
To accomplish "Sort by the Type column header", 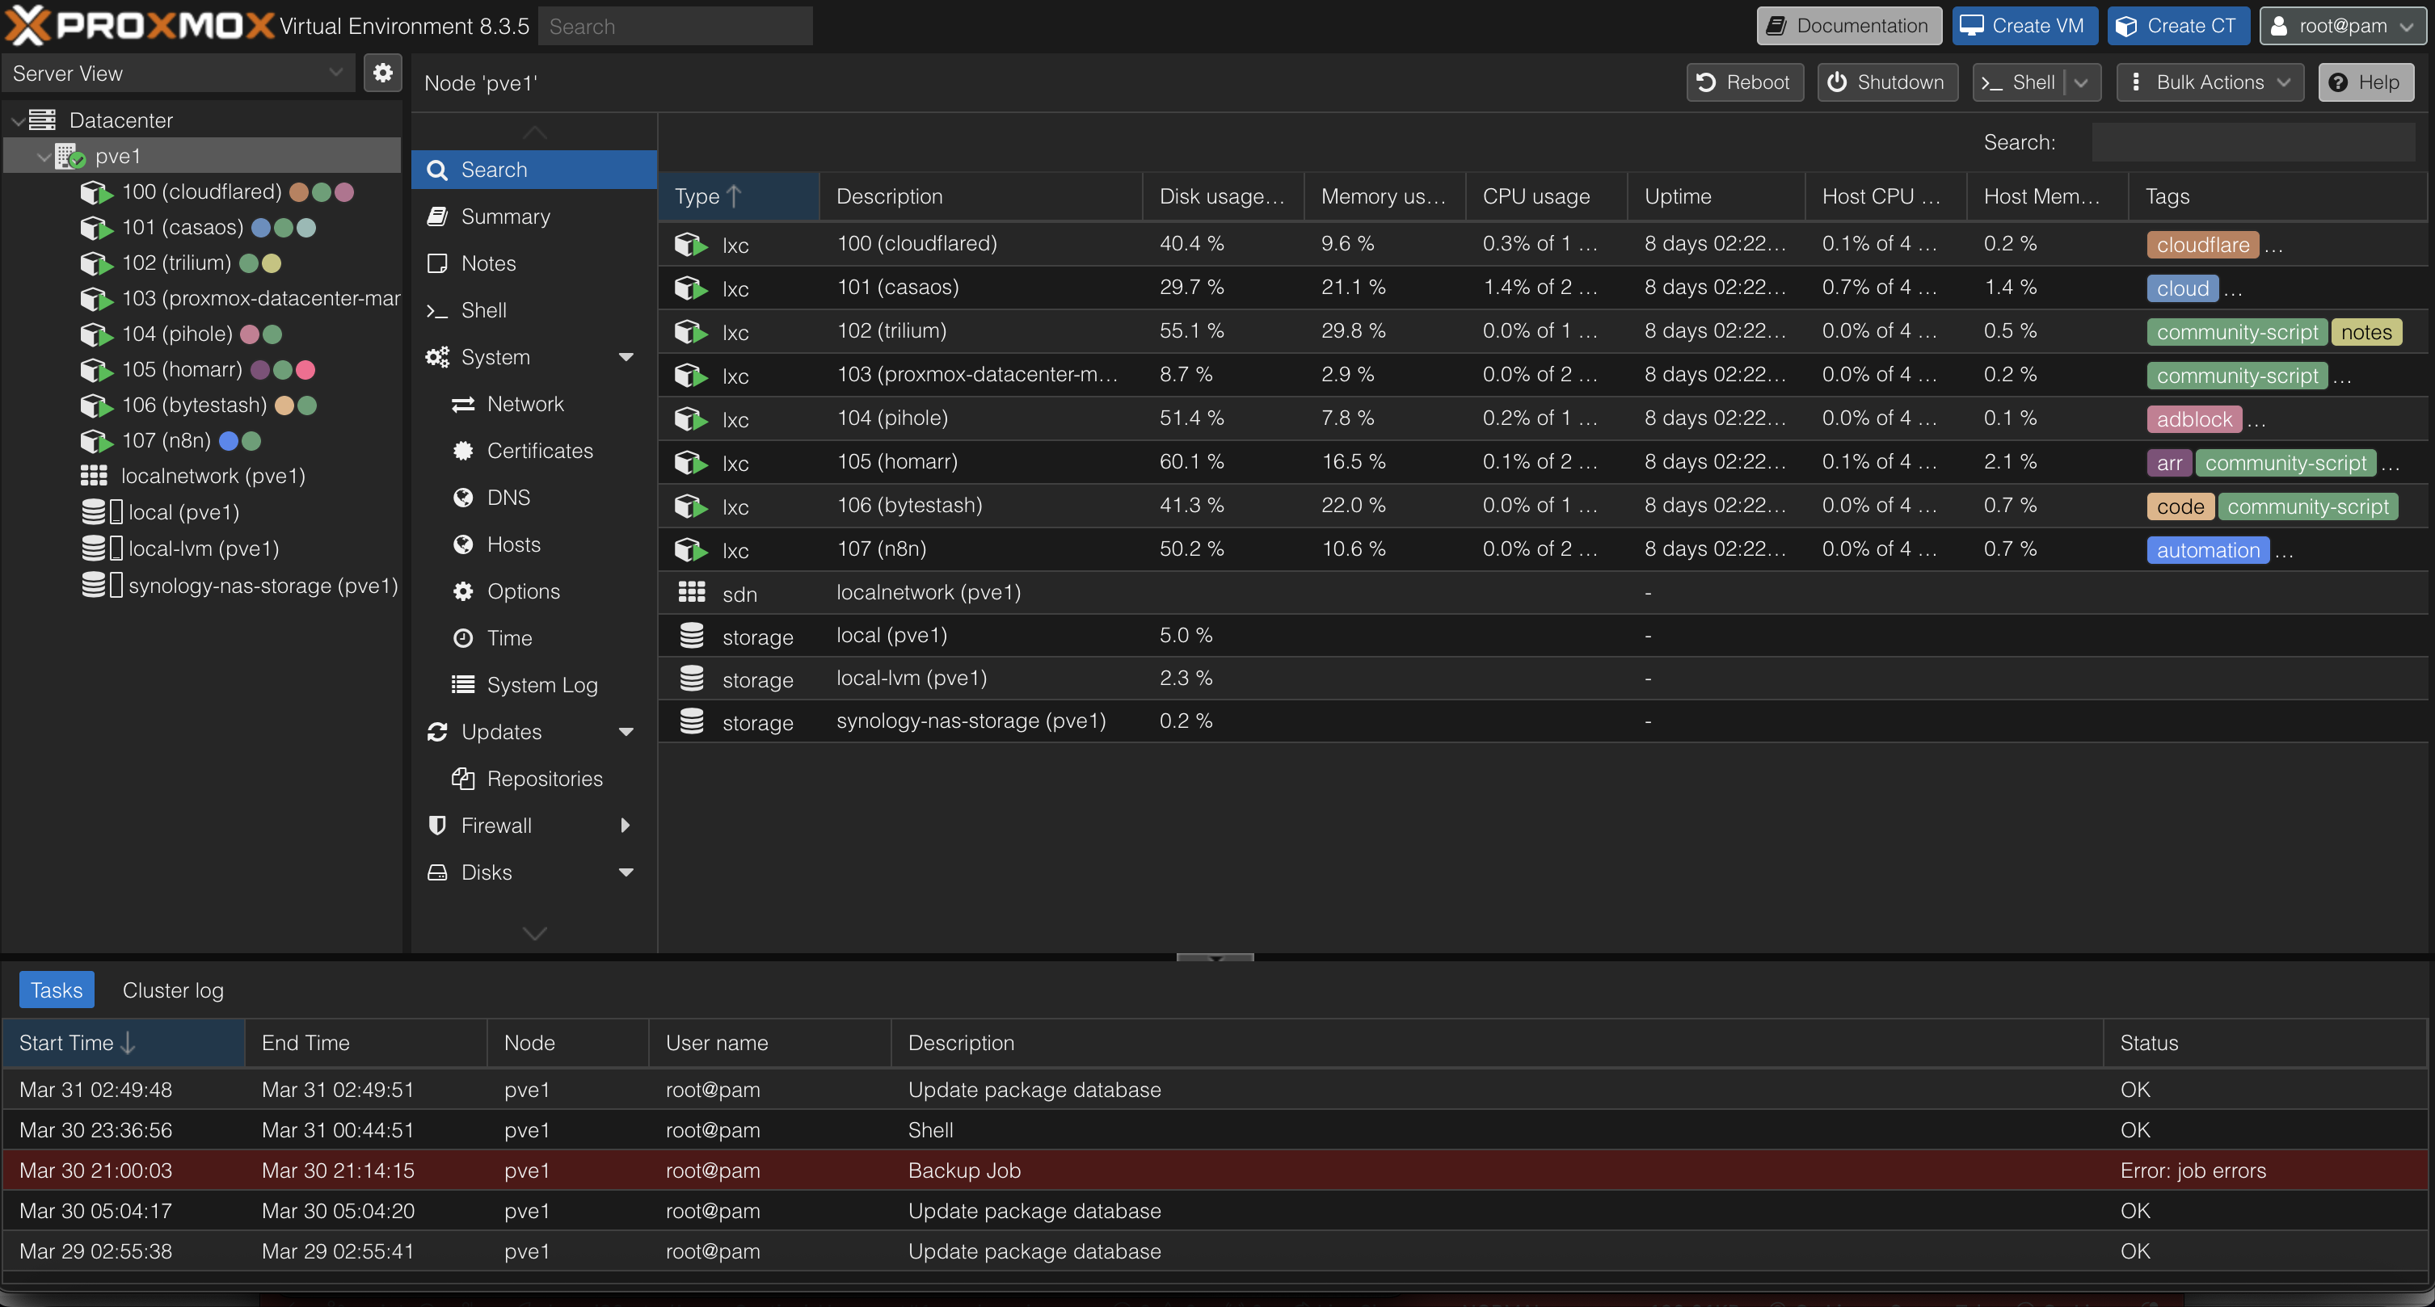I will [738, 196].
